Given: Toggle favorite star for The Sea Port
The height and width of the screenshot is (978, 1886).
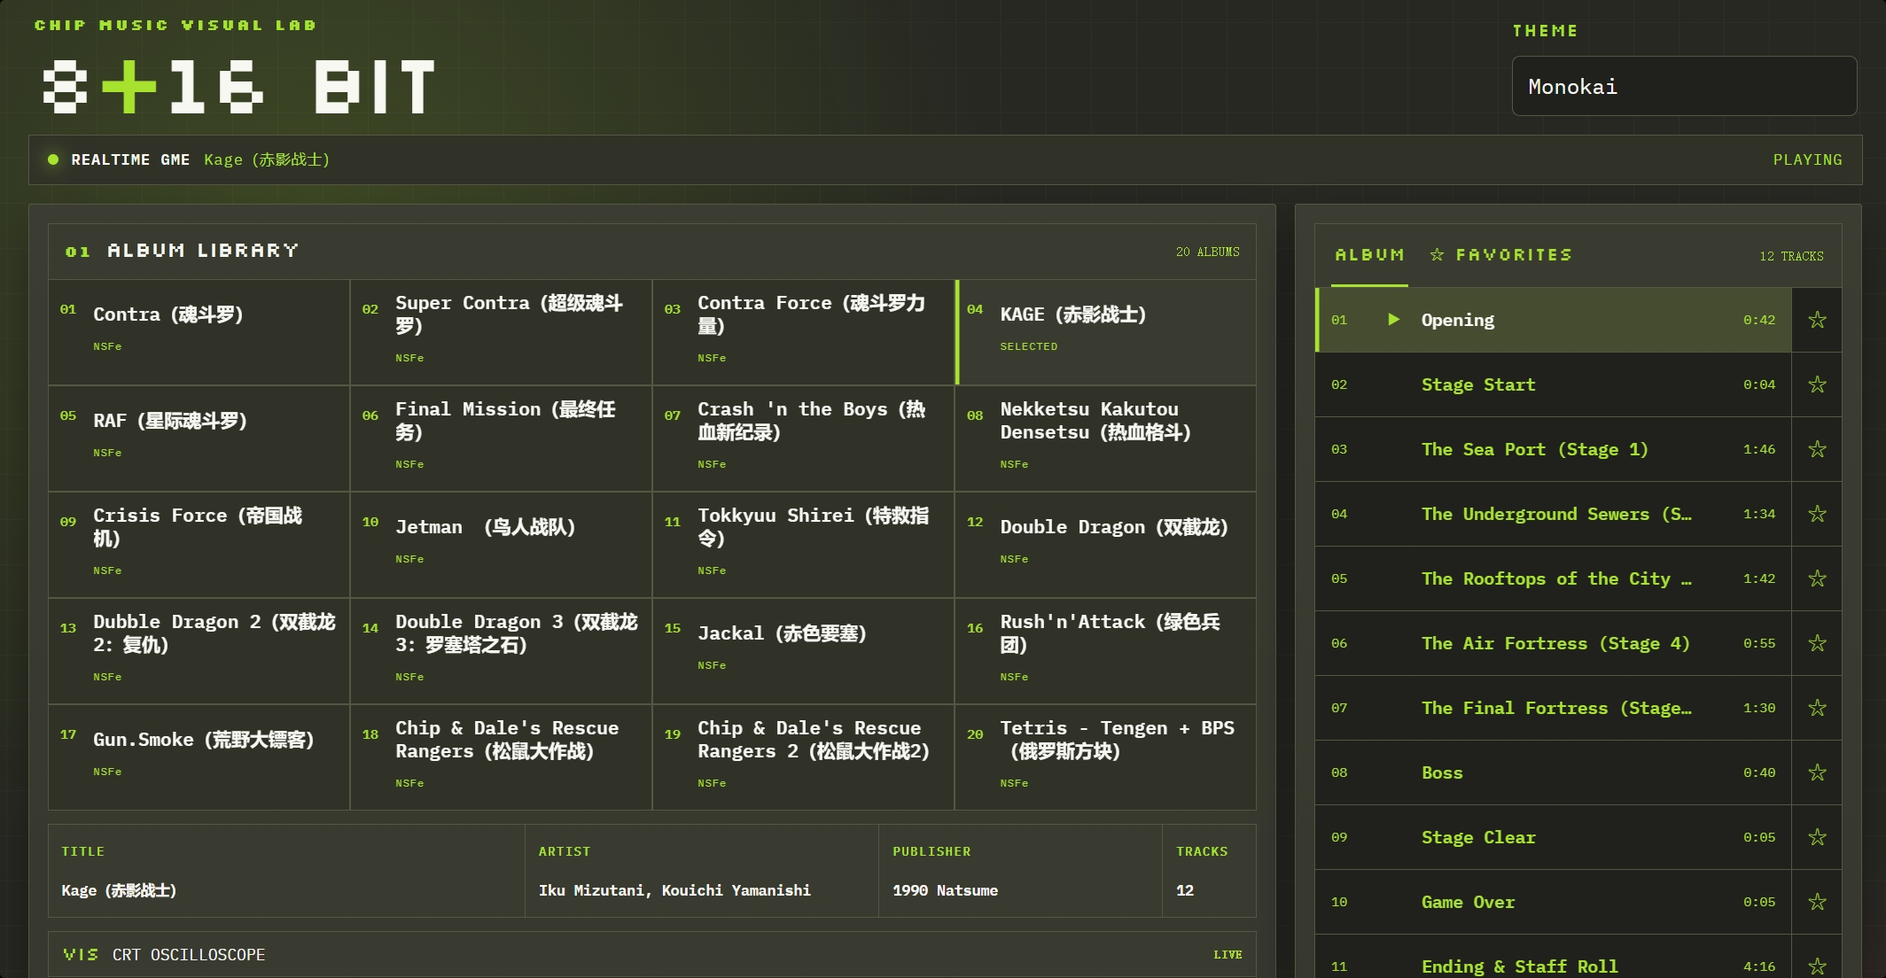Looking at the screenshot, I should pyautogui.click(x=1817, y=449).
